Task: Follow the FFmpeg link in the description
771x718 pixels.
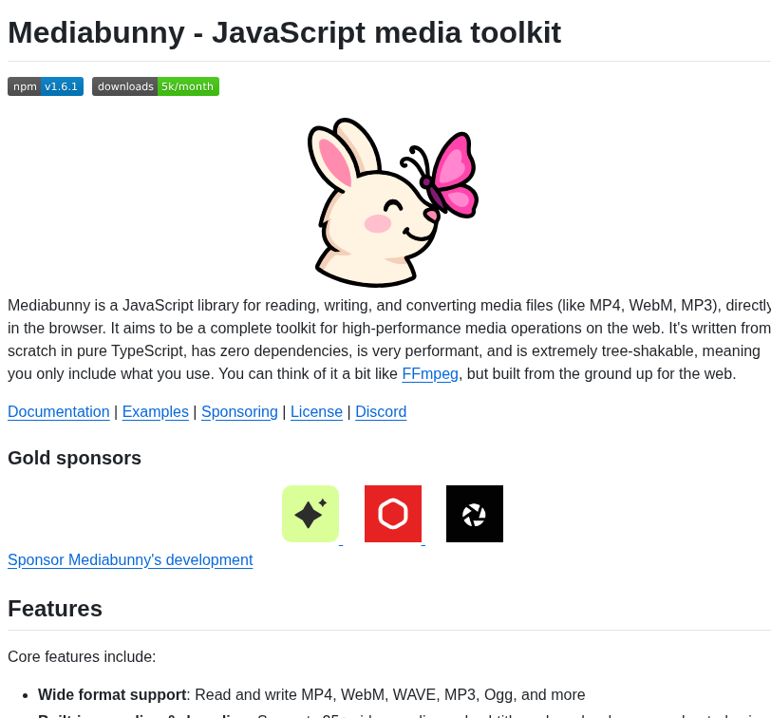Action: [430, 374]
